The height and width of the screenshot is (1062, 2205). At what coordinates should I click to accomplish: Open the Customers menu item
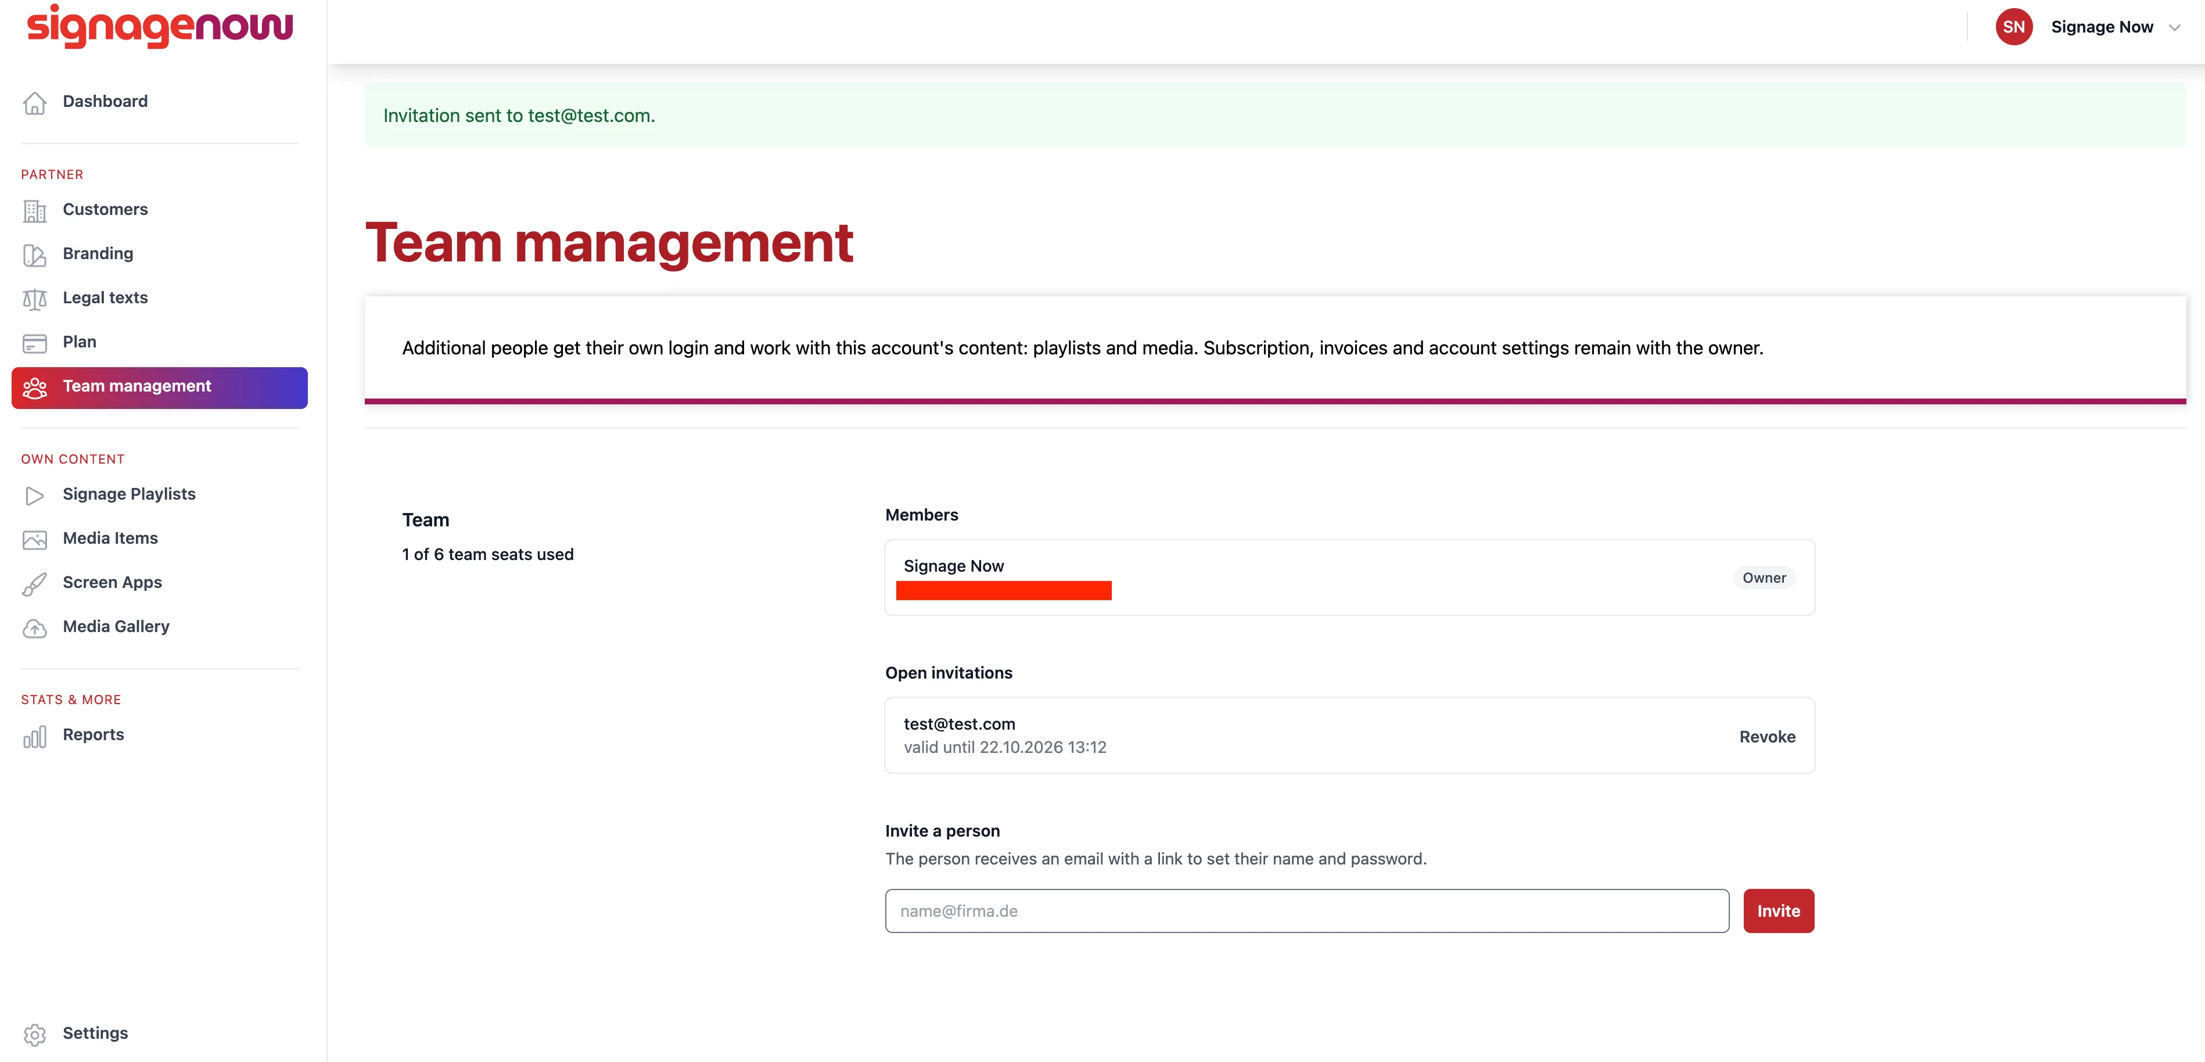(x=159, y=210)
